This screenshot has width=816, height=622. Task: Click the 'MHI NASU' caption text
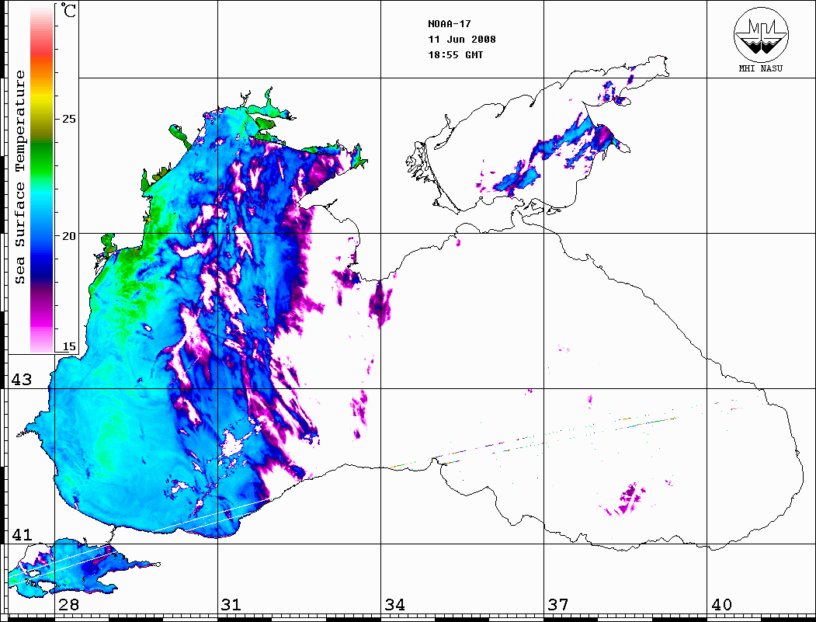[760, 68]
